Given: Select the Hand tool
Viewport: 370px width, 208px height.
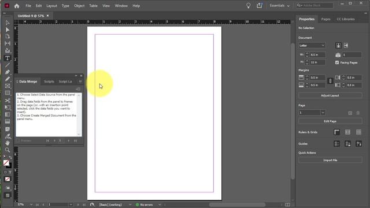Looking at the screenshot, I should (8, 143).
